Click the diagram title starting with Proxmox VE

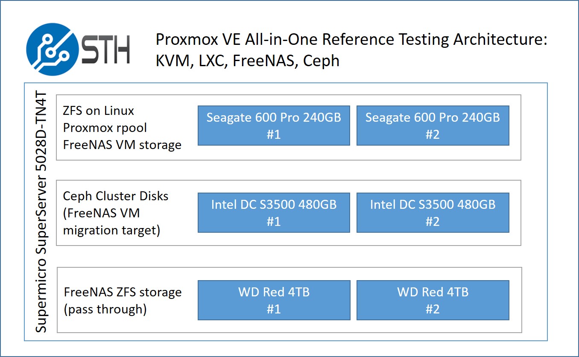coord(351,39)
